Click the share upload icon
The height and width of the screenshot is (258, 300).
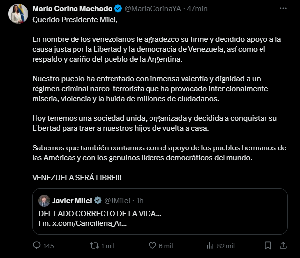tap(284, 245)
